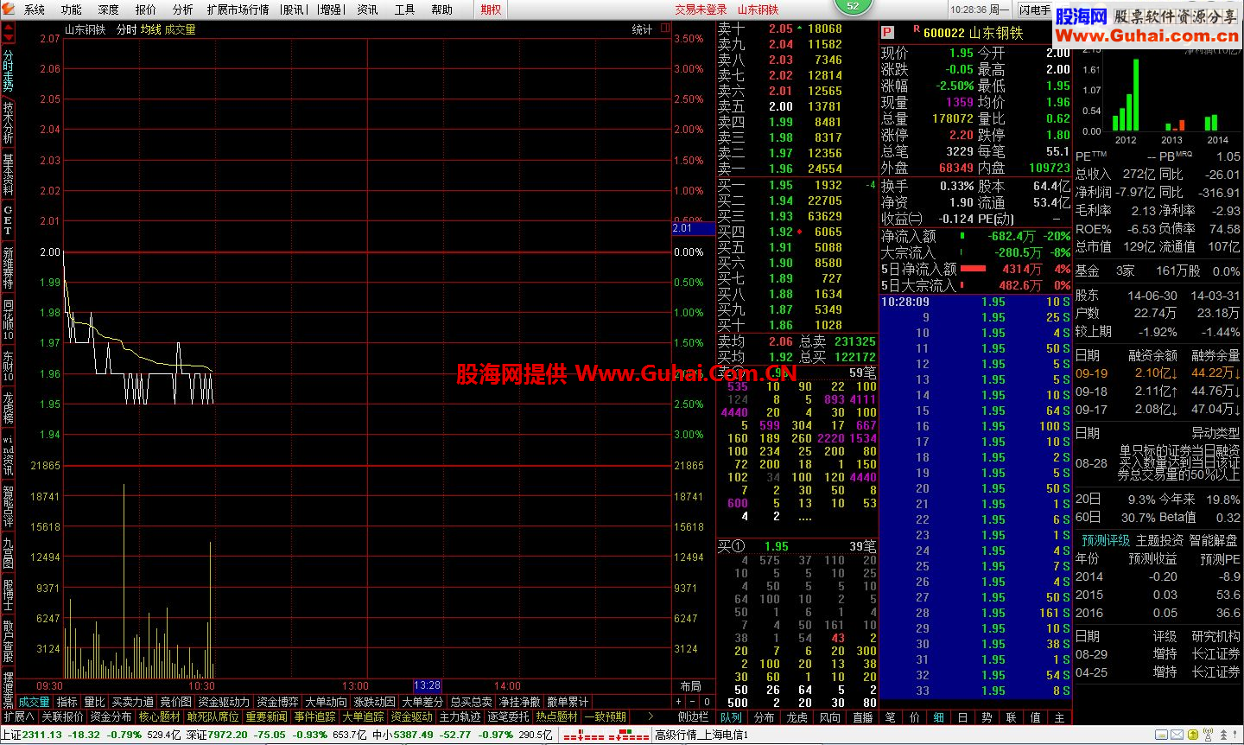Switch to the 核心题材 tab

pyautogui.click(x=160, y=717)
